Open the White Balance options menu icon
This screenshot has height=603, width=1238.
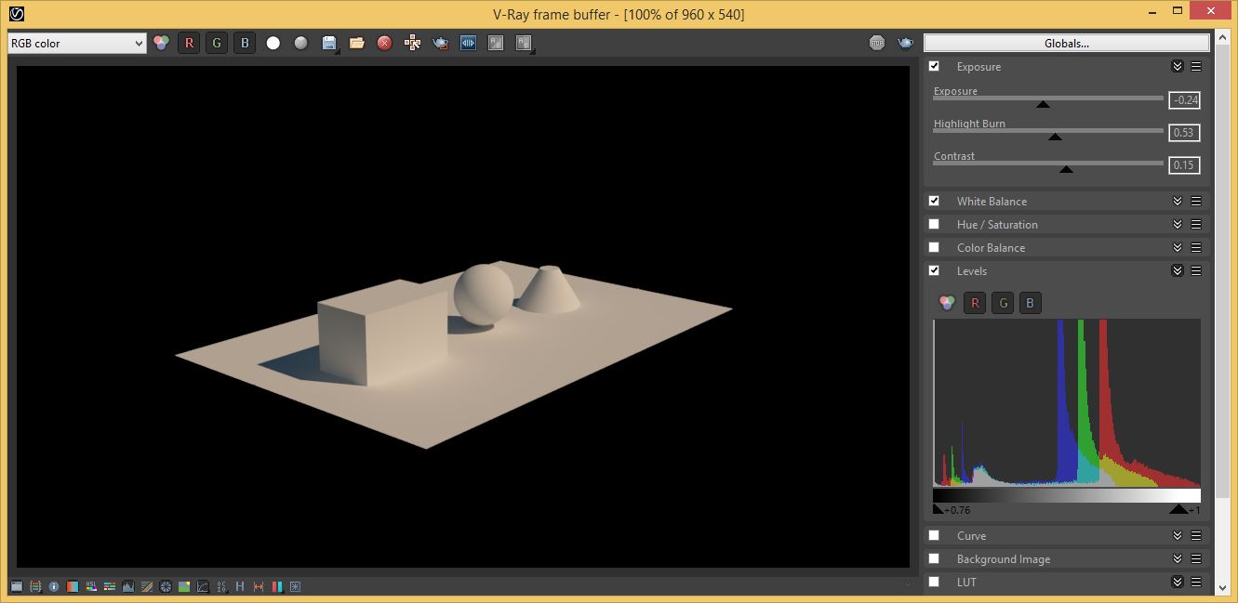click(x=1196, y=202)
